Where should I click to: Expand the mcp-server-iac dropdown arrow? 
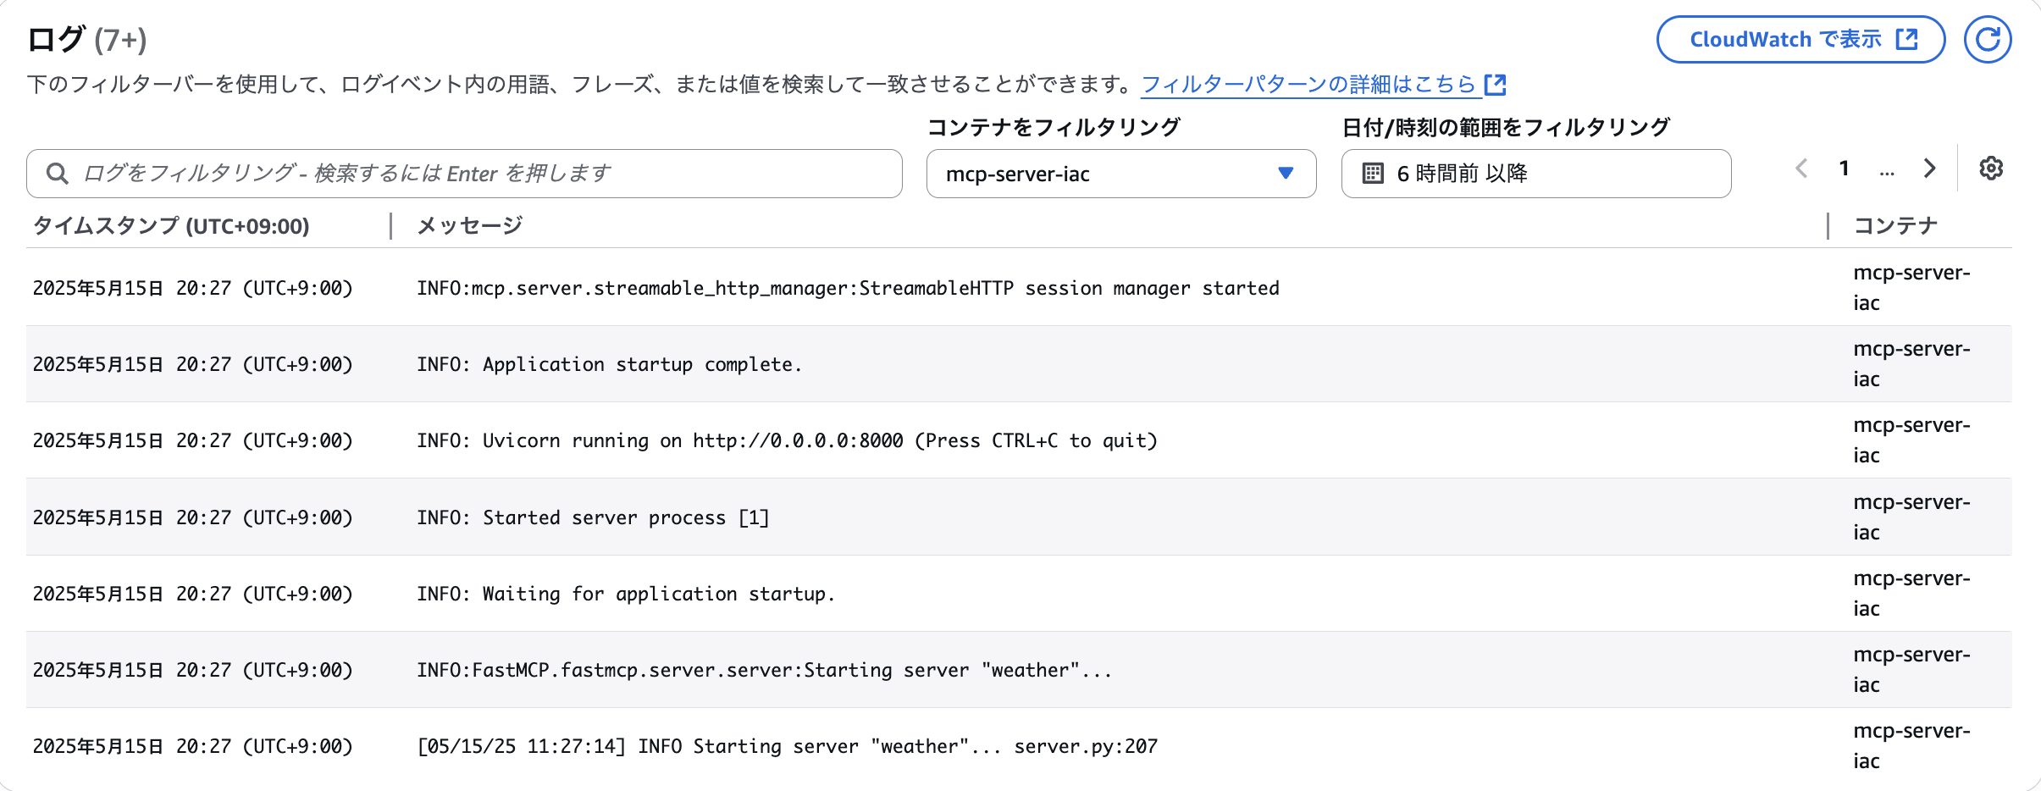1286,174
